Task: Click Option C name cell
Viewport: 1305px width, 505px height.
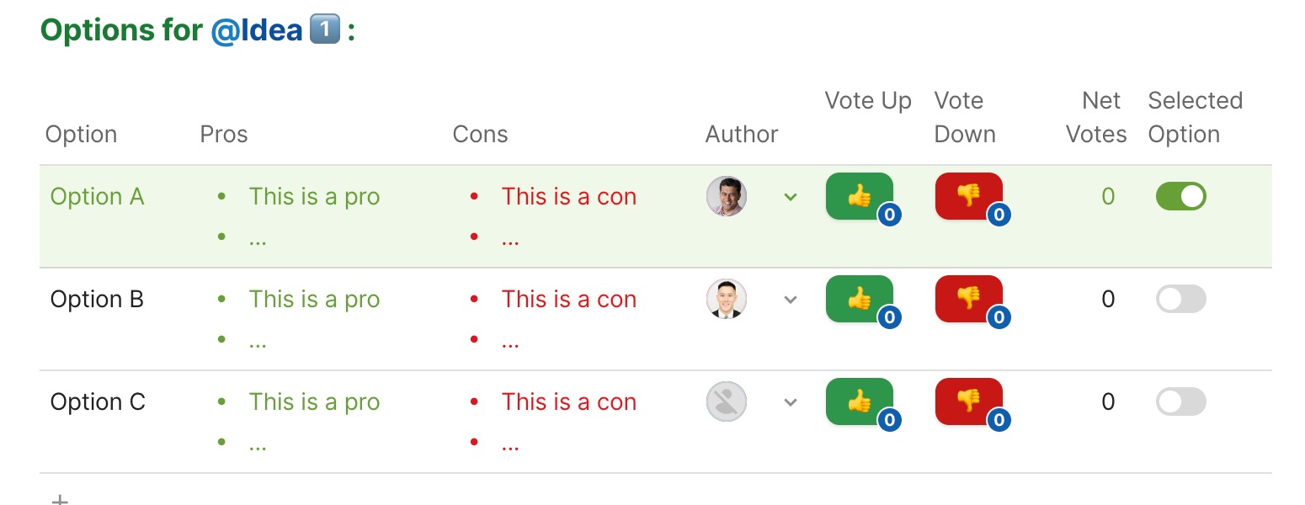Action: click(x=98, y=402)
